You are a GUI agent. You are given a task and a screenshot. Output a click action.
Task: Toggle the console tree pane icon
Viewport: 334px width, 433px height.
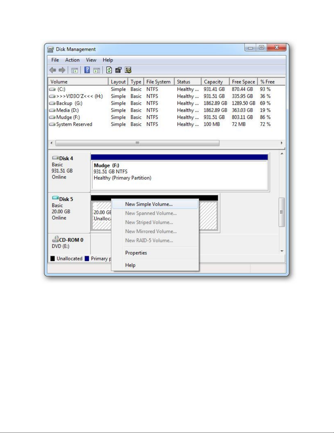(74, 70)
